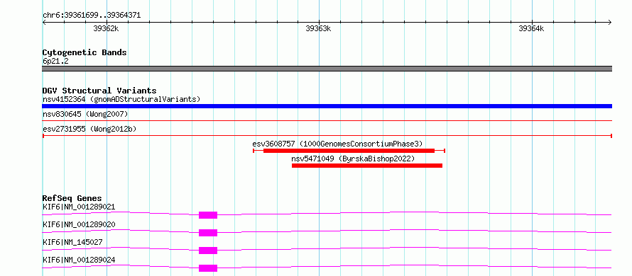Click the KIF6|NM_001289024 exon block
Viewport: 632px width, 276px height.
coord(208,268)
